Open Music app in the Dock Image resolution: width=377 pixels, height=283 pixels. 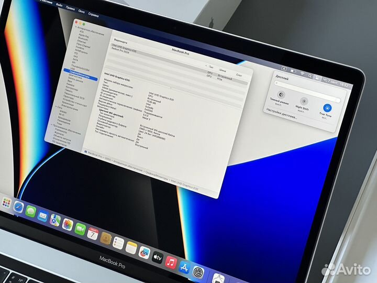click(x=171, y=263)
